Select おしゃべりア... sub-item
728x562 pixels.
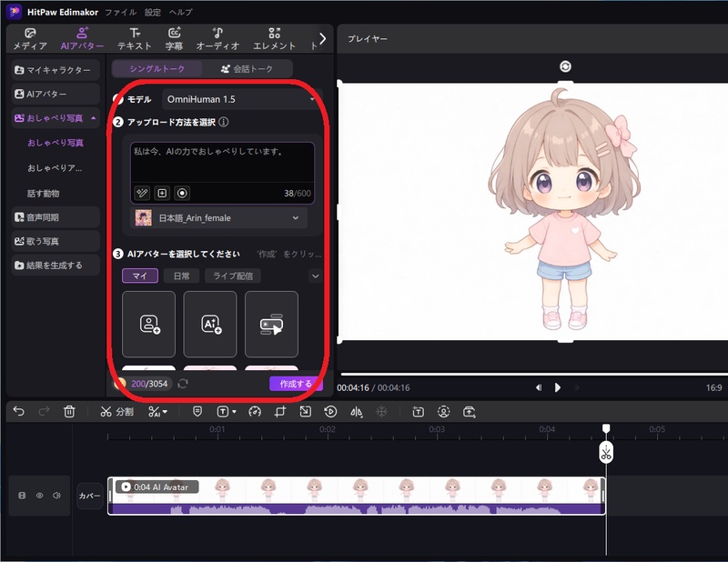55,168
